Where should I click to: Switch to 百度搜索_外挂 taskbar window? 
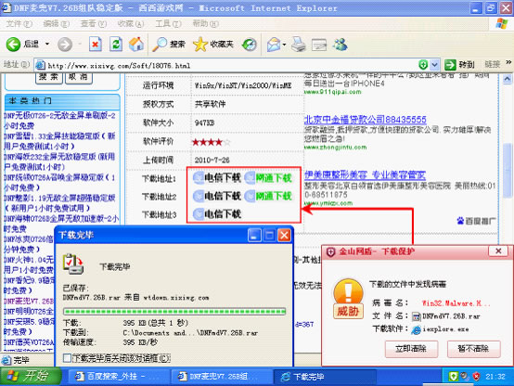[x=119, y=377]
